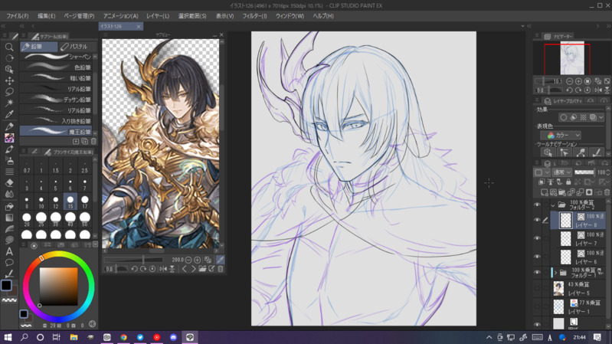Show レイヤー 5 layer

pyautogui.click(x=537, y=289)
